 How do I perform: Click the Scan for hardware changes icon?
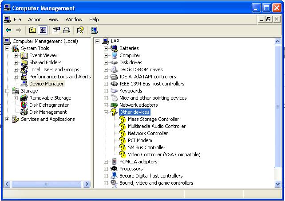click(94, 30)
